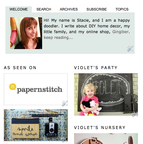The height and width of the screenshot is (144, 143).
Task: Open the SEARCH tab
Action: [x=44, y=9]
